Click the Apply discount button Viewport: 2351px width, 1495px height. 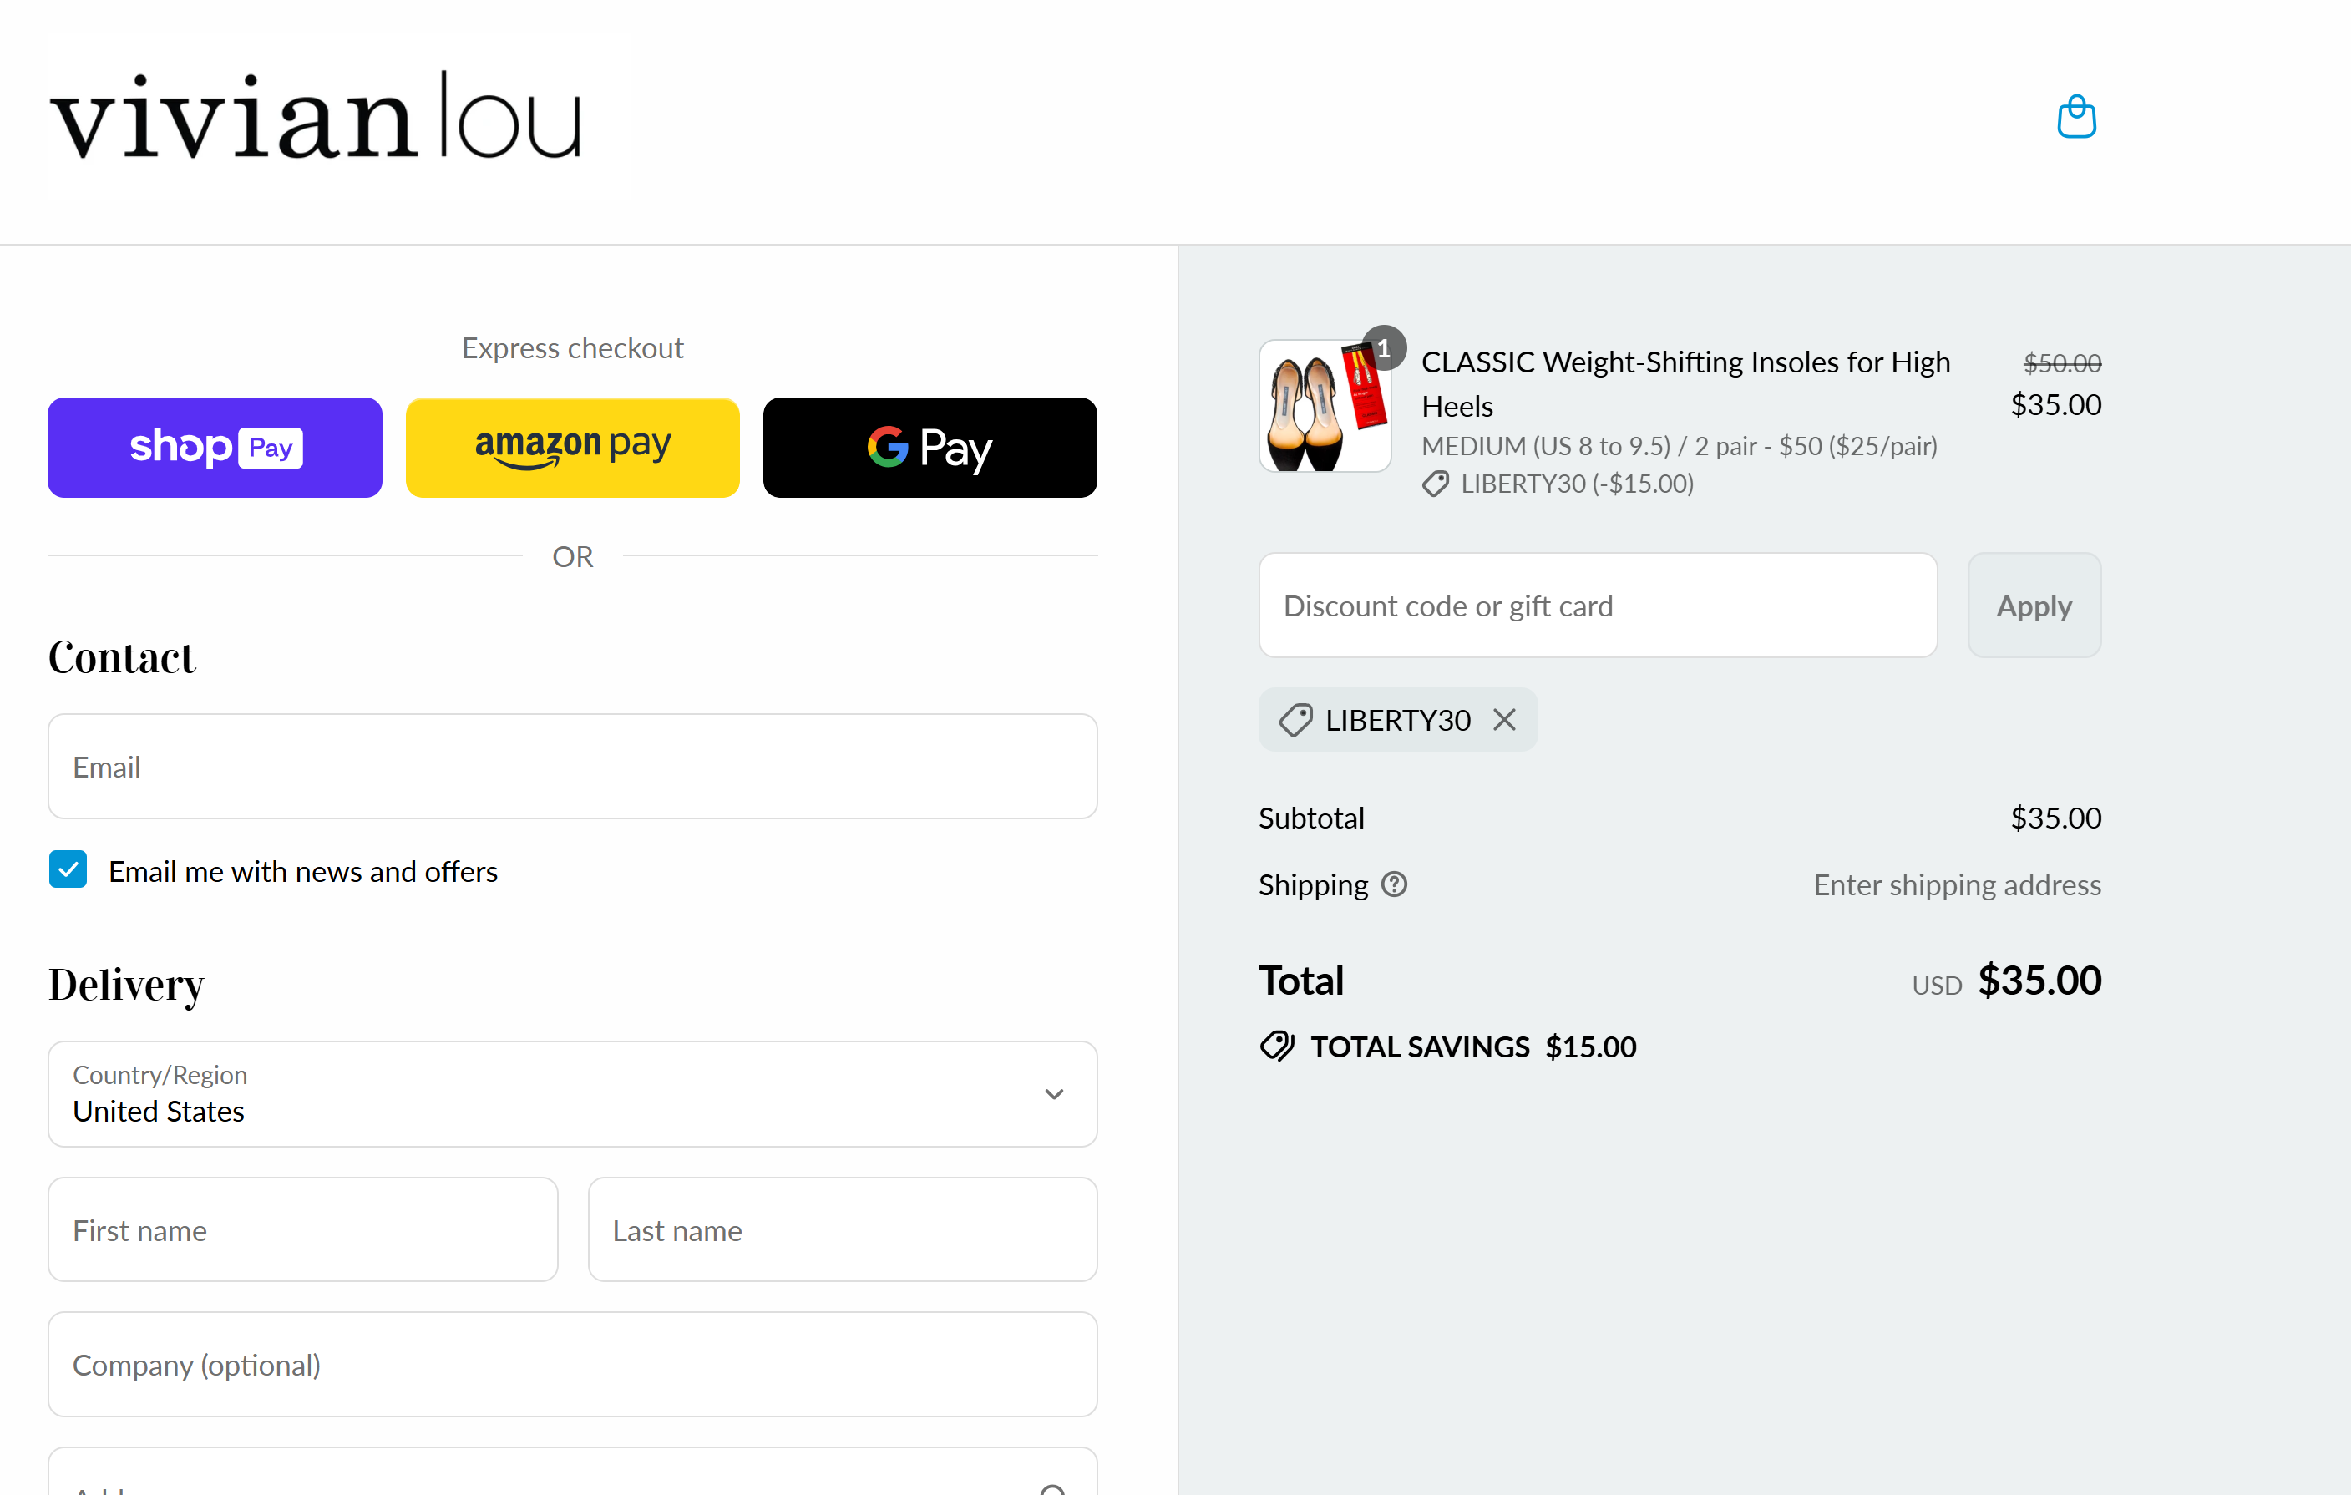tap(2034, 606)
